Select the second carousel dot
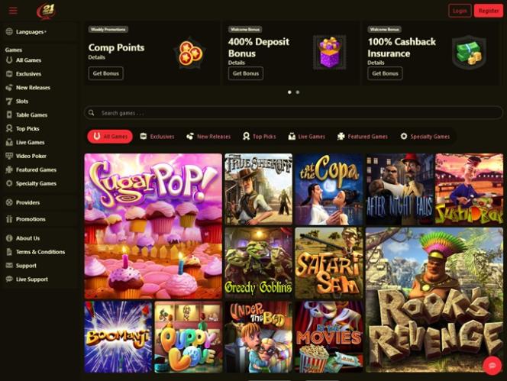 [298, 92]
